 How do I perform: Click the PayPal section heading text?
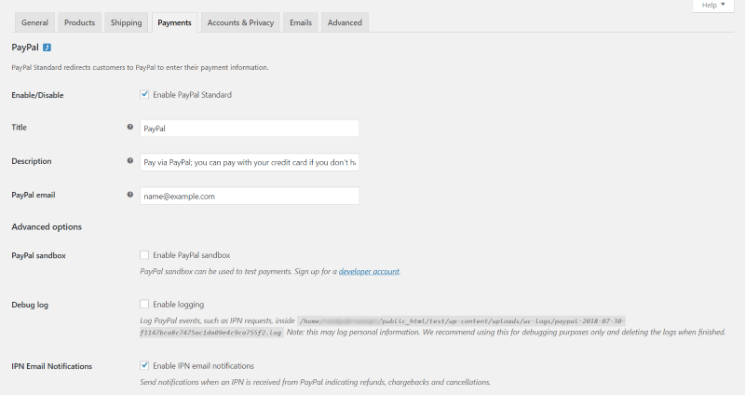pos(25,48)
